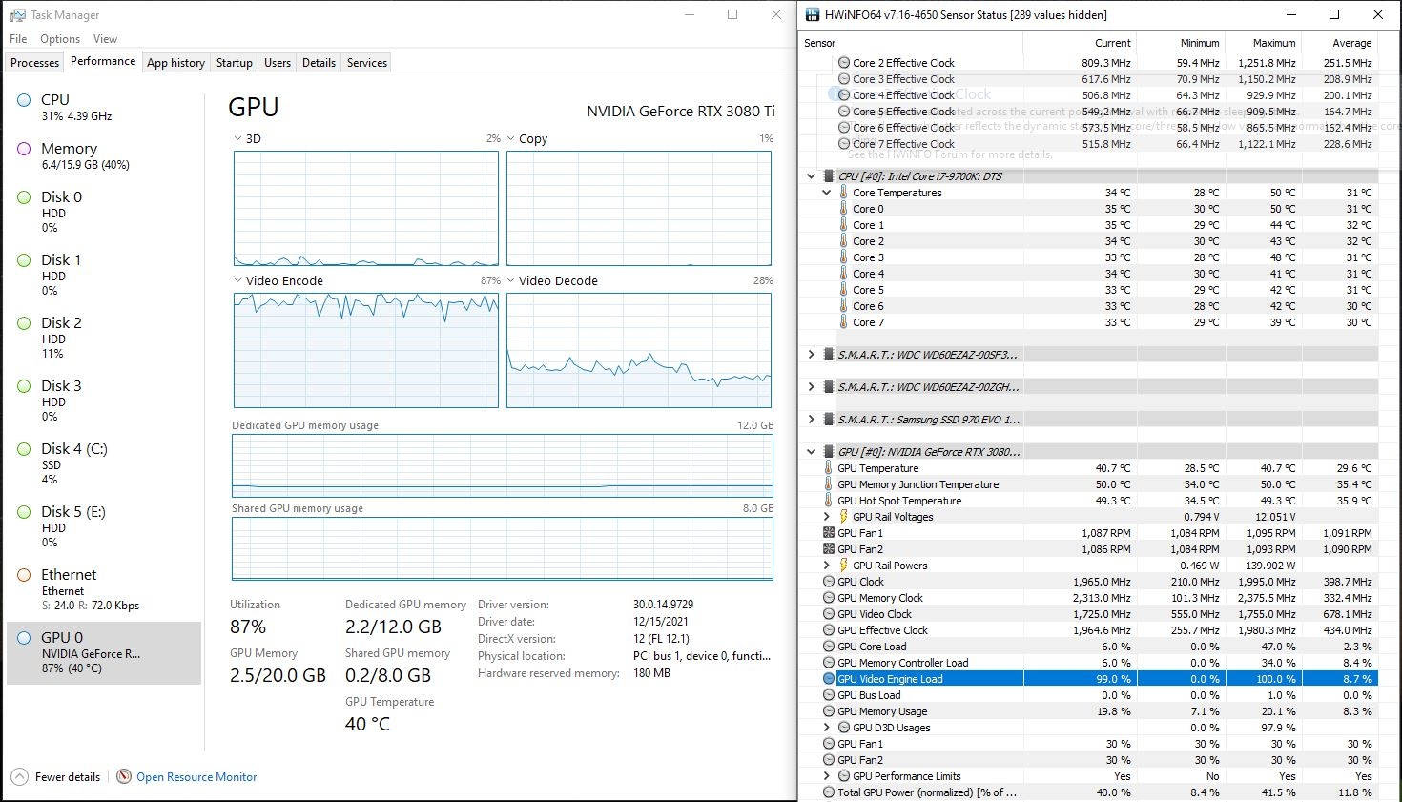Click the Core 0 temperature thermometer icon
The height and width of the screenshot is (802, 1402).
(843, 209)
